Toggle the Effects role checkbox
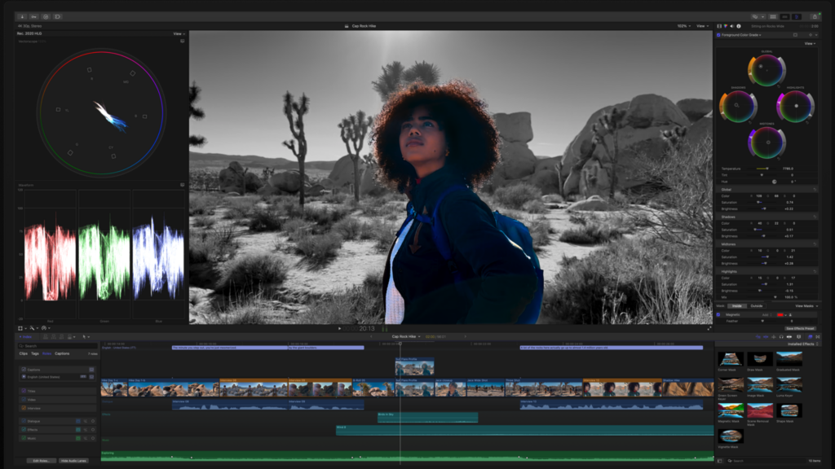The height and width of the screenshot is (469, 835). coord(24,430)
